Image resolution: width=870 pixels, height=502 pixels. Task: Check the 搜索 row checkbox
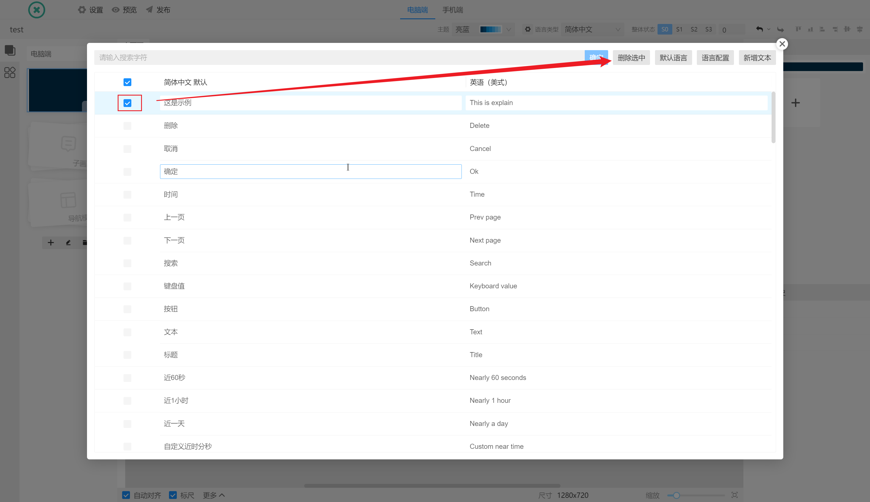click(127, 264)
